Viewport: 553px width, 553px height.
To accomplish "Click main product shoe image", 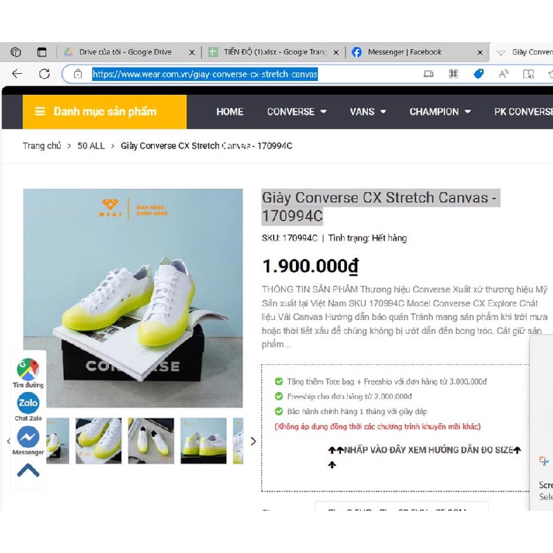I will [x=133, y=298].
